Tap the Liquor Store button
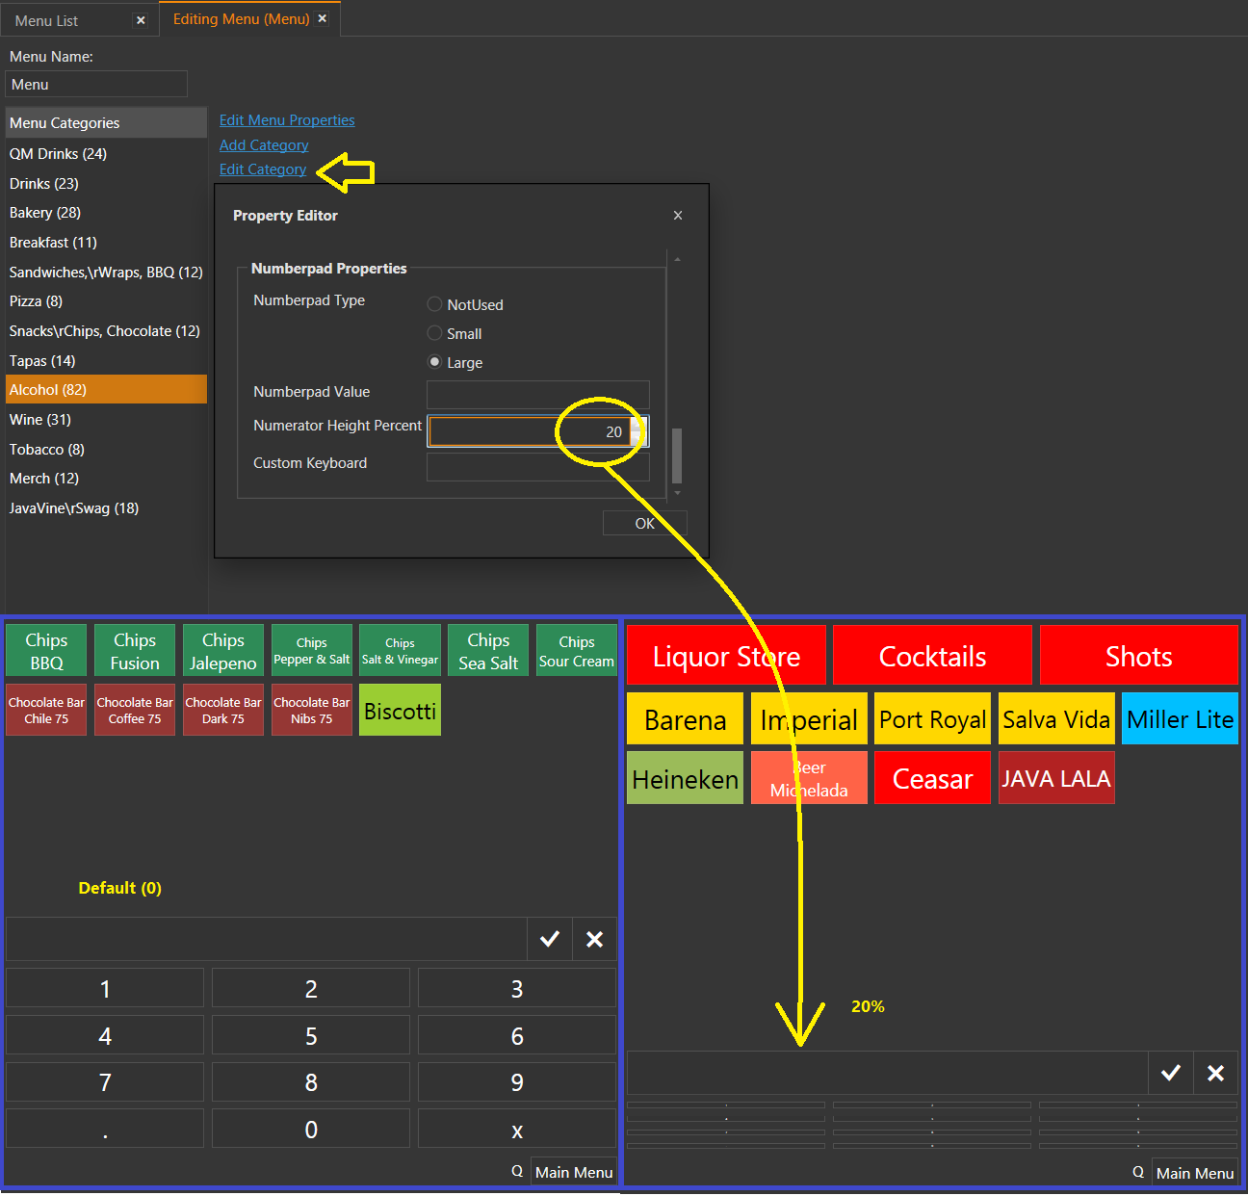Image resolution: width=1248 pixels, height=1196 pixels. (x=726, y=656)
